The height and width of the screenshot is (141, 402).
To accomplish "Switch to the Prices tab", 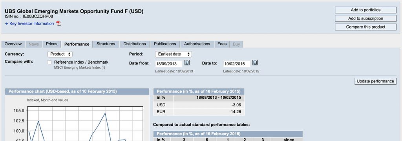I will [51, 44].
